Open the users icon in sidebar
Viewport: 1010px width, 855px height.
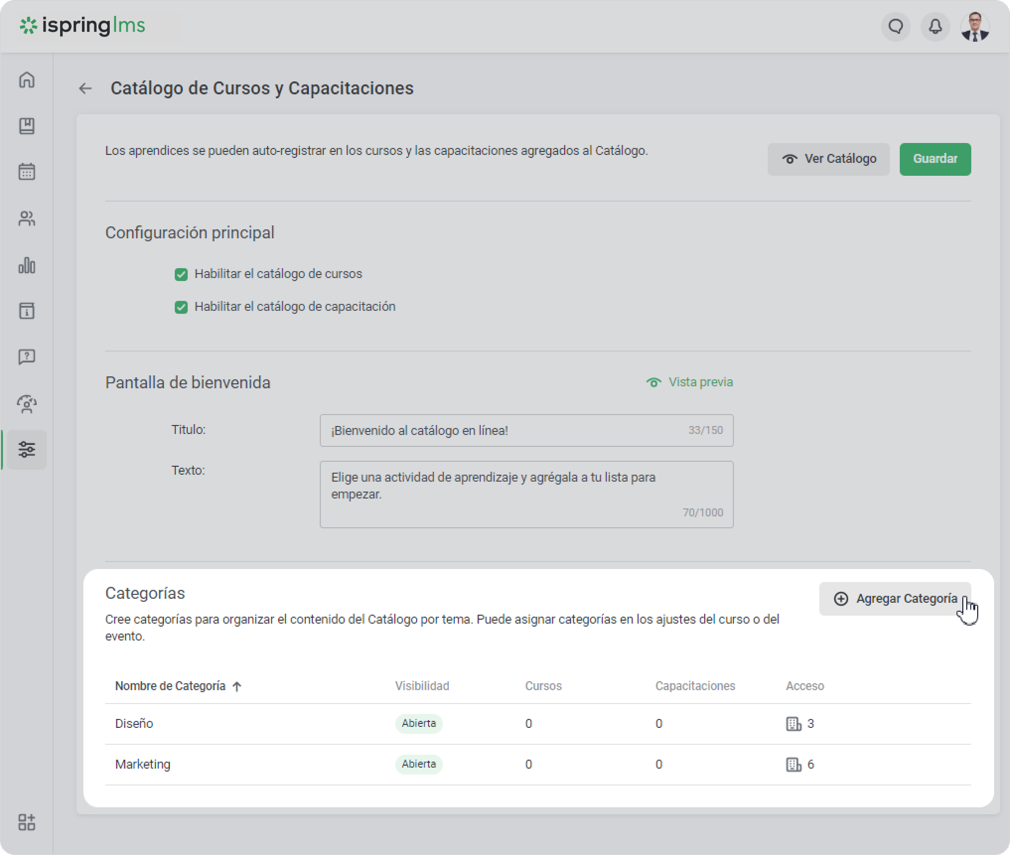click(27, 218)
